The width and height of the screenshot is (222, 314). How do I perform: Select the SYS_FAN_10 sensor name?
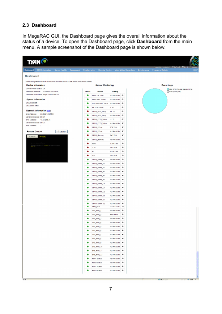click(97, 246)
